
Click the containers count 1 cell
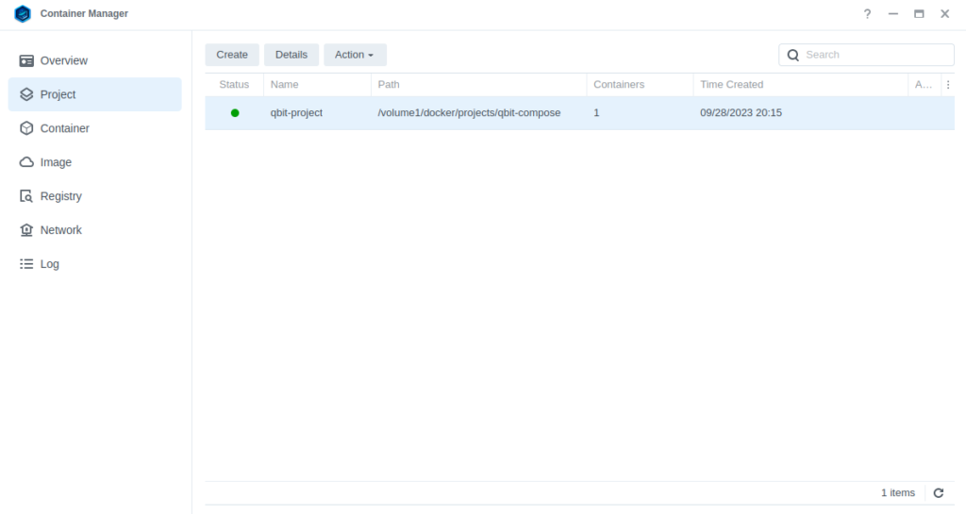pyautogui.click(x=596, y=112)
